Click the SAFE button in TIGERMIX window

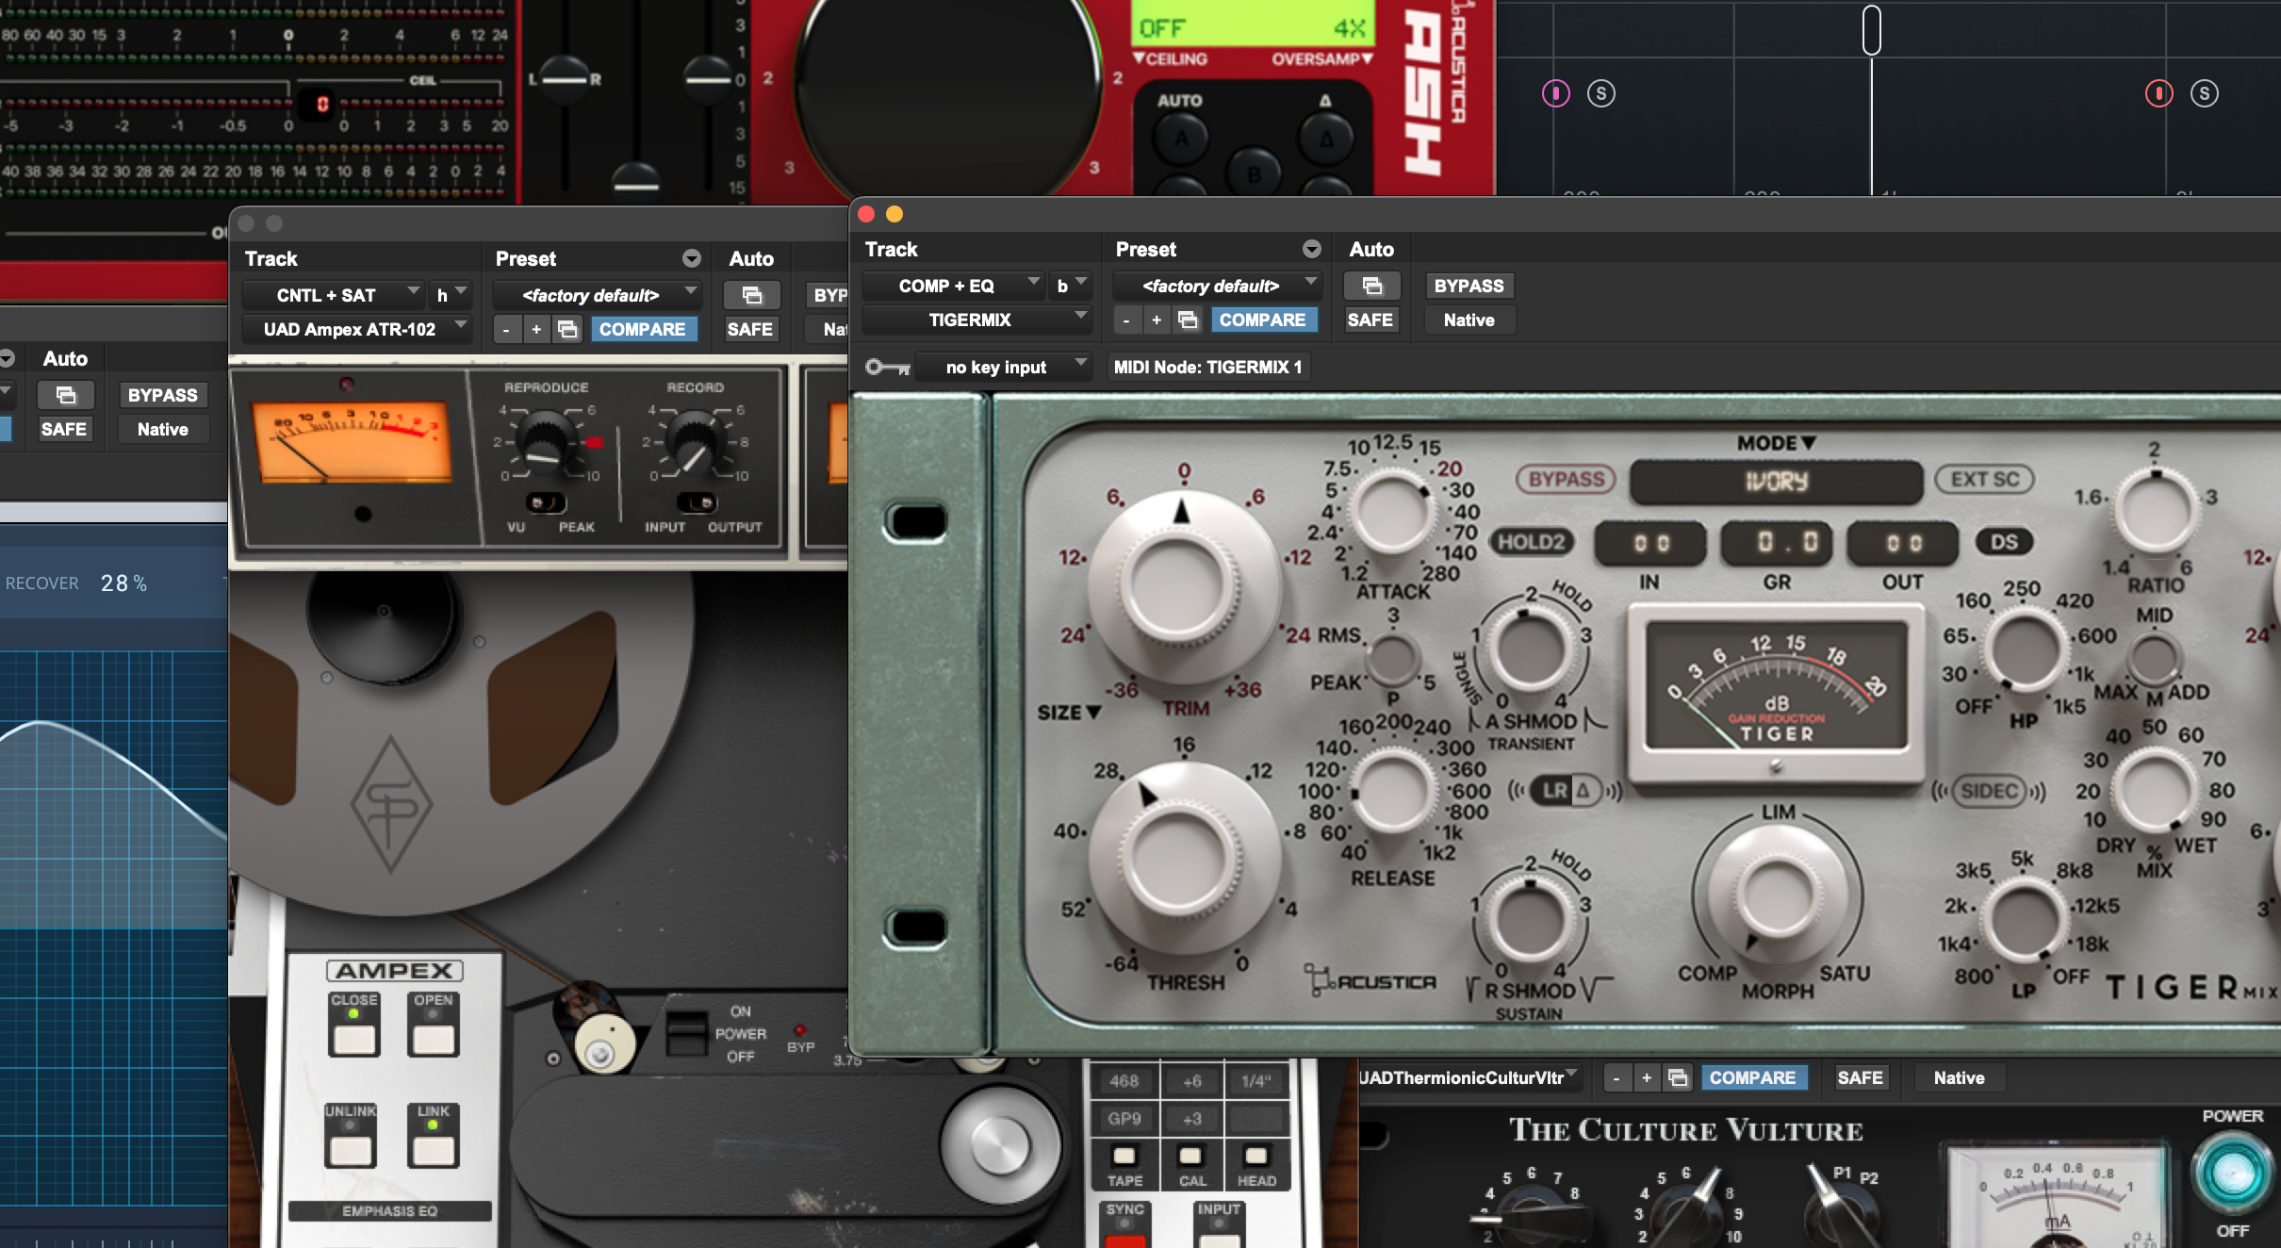[1370, 320]
